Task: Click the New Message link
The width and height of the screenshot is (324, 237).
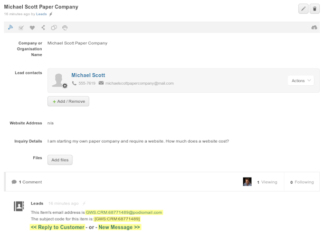Action: point(119,227)
